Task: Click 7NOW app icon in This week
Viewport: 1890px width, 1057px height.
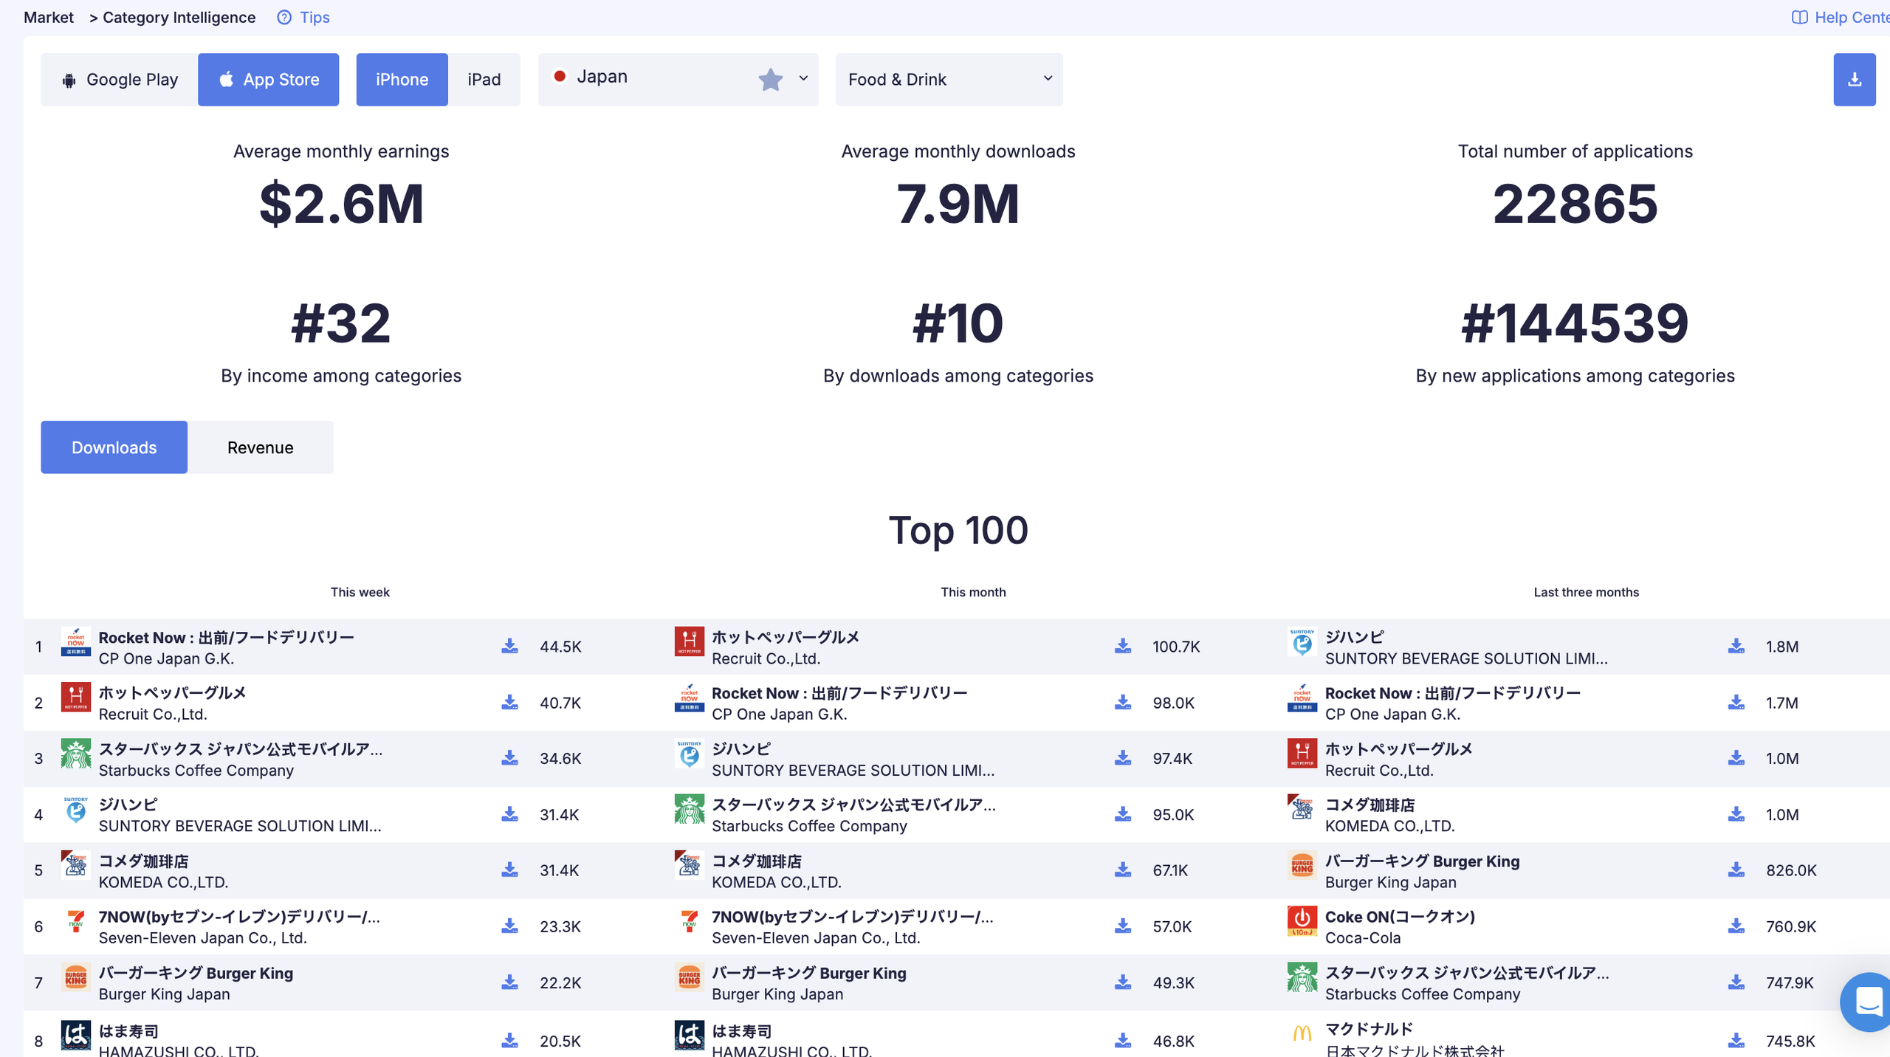Action: 75,921
